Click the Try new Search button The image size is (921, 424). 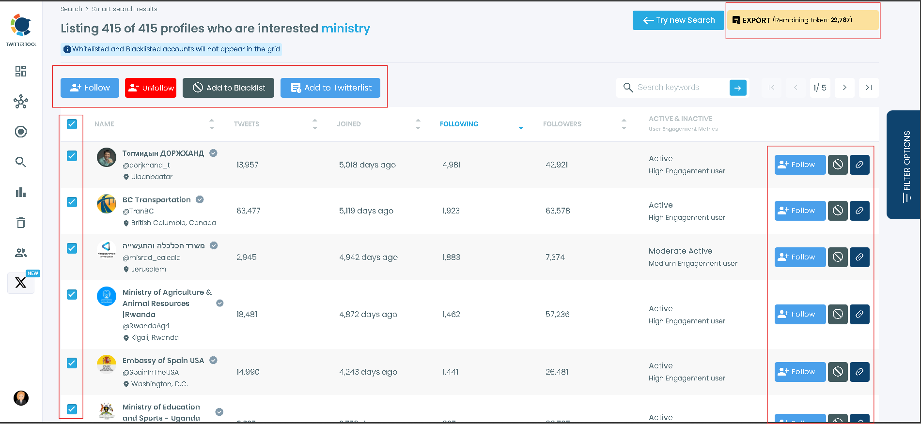pyautogui.click(x=678, y=20)
